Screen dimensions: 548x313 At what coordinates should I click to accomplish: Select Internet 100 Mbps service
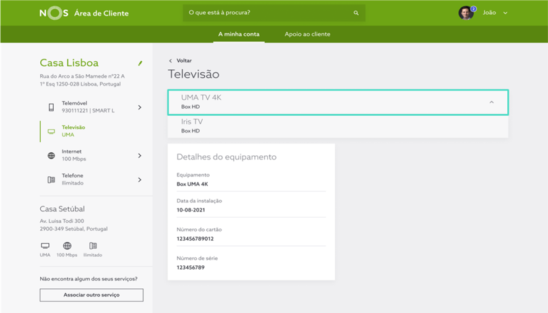93,155
